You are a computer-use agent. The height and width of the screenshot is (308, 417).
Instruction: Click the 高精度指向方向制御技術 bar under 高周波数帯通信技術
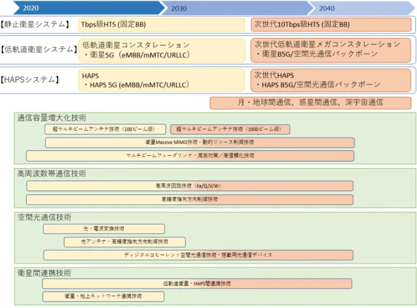190,199
